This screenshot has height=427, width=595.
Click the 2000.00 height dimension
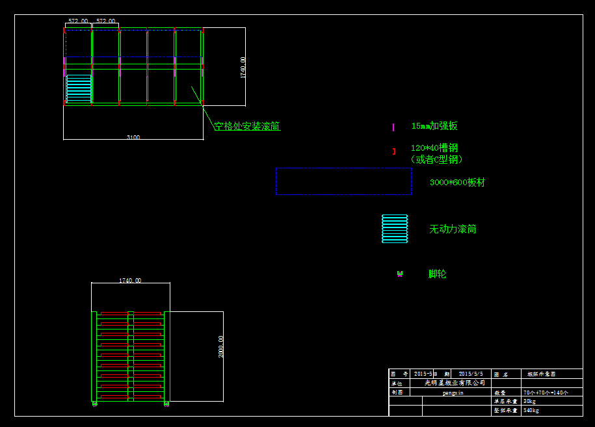pyautogui.click(x=221, y=346)
